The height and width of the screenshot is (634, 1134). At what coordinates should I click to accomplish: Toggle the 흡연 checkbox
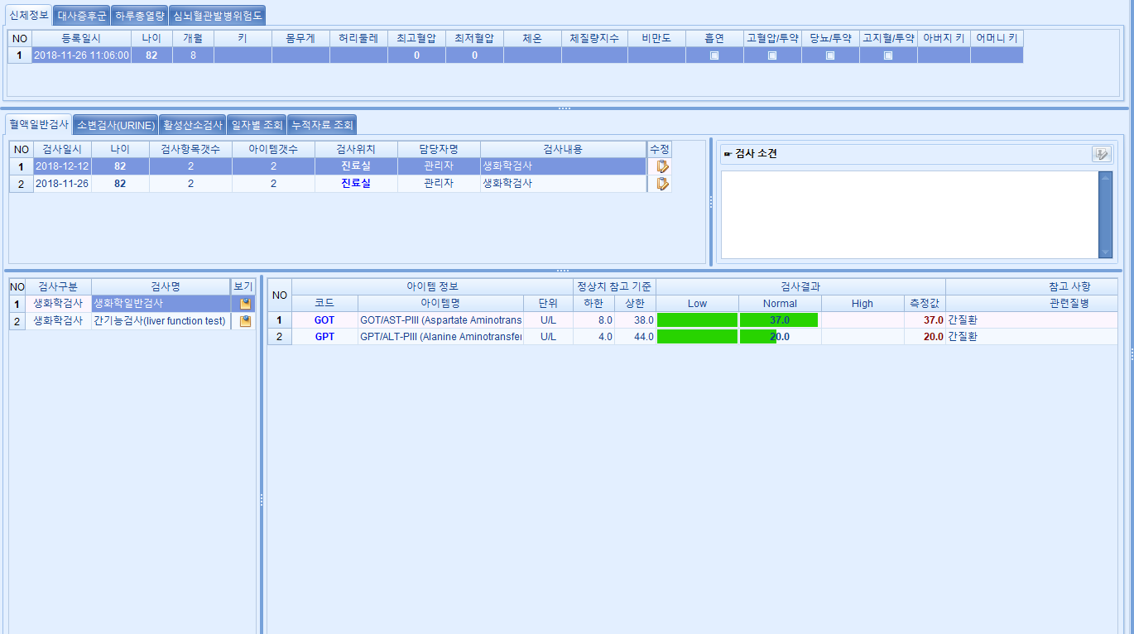(714, 55)
